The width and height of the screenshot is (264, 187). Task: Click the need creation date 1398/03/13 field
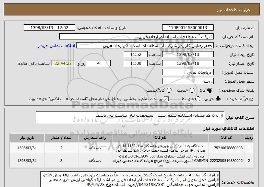[188, 55]
